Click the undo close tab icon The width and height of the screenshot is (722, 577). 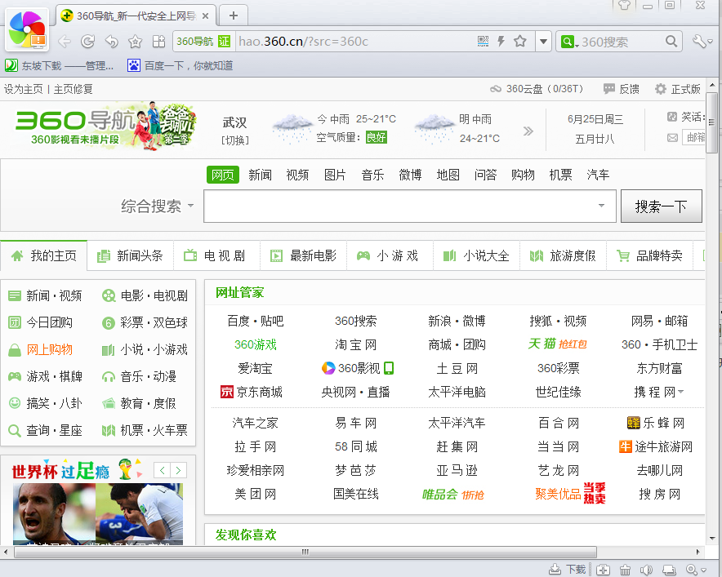pos(112,42)
